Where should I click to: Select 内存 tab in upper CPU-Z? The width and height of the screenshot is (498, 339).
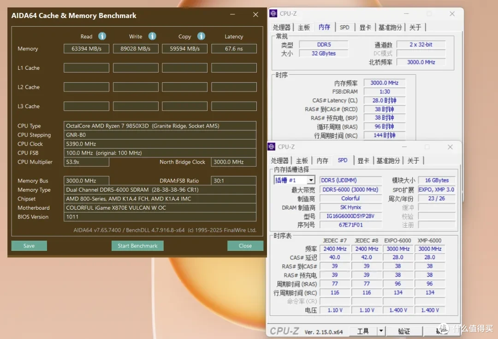pos(324,27)
